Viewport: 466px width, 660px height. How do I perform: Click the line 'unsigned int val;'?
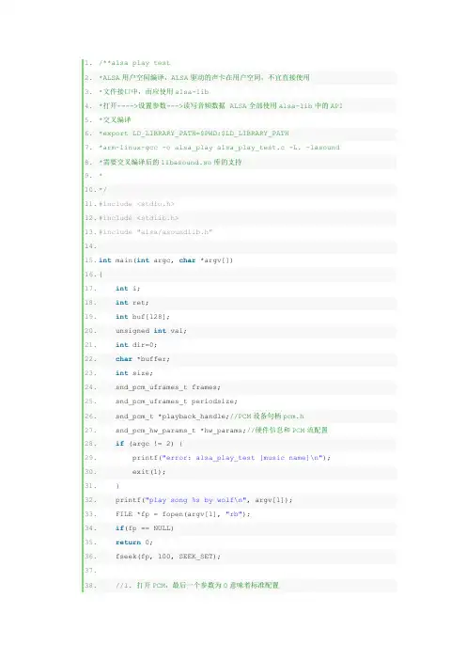pos(151,330)
